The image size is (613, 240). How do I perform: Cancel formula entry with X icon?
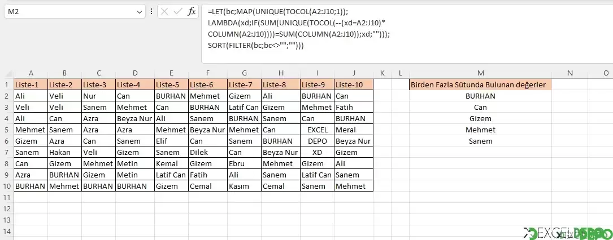click(164, 12)
